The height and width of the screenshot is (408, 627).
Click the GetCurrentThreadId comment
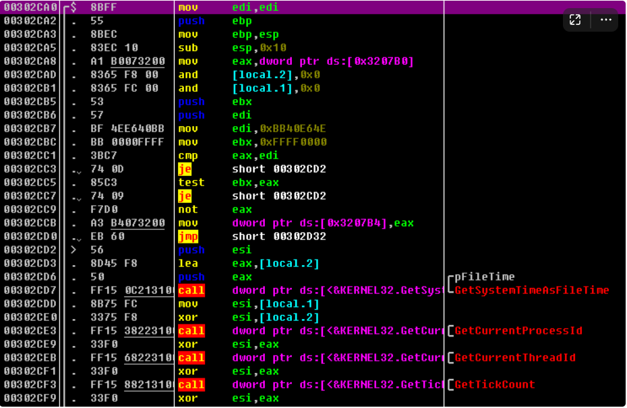pos(515,358)
